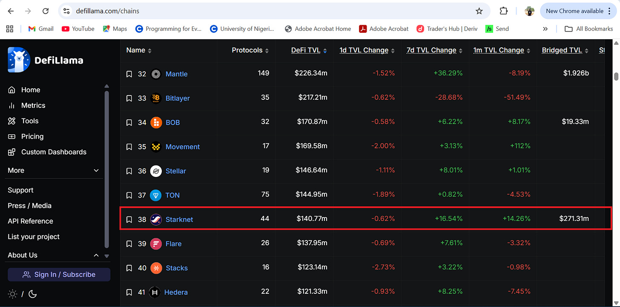Image resolution: width=620 pixels, height=307 pixels.
Task: Click the page vertical scrollbar thumb
Action: pos(616,76)
